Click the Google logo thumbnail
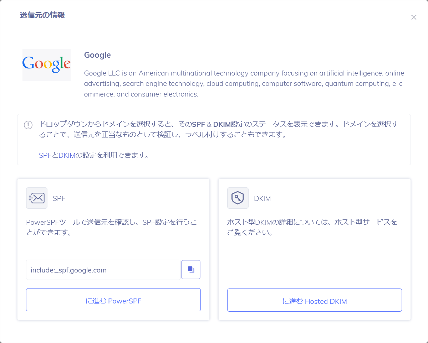 pyautogui.click(x=46, y=65)
